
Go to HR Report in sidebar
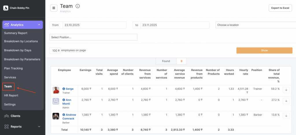[11, 95]
